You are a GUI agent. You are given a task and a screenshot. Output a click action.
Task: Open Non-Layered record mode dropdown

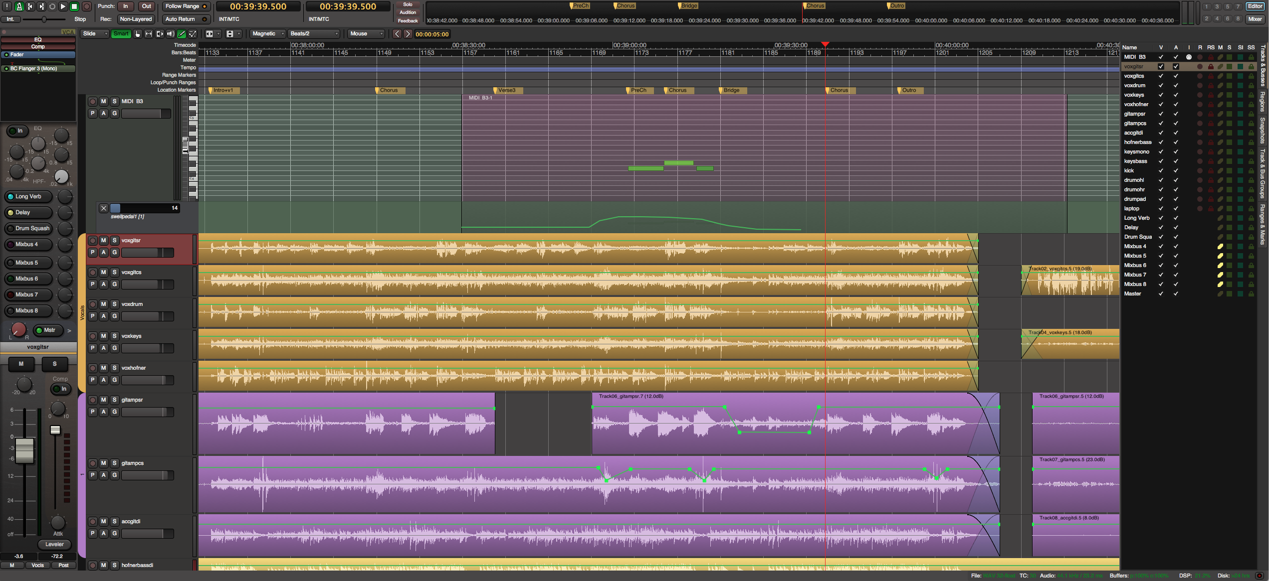click(x=136, y=19)
